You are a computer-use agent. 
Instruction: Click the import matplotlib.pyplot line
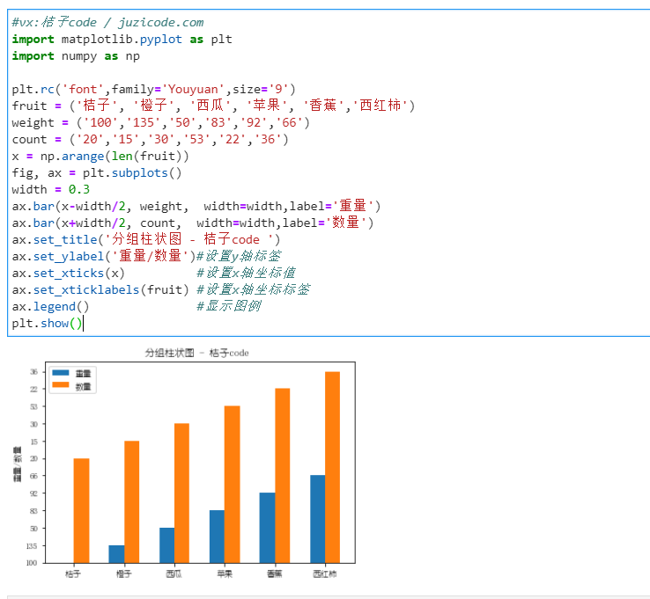tap(121, 39)
